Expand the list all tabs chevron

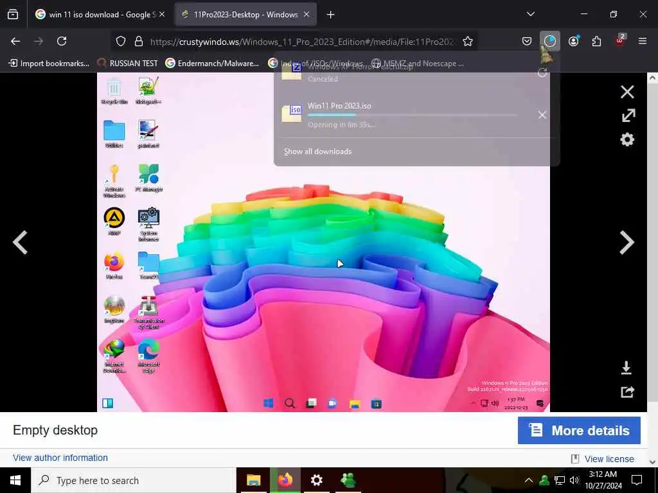coord(530,14)
